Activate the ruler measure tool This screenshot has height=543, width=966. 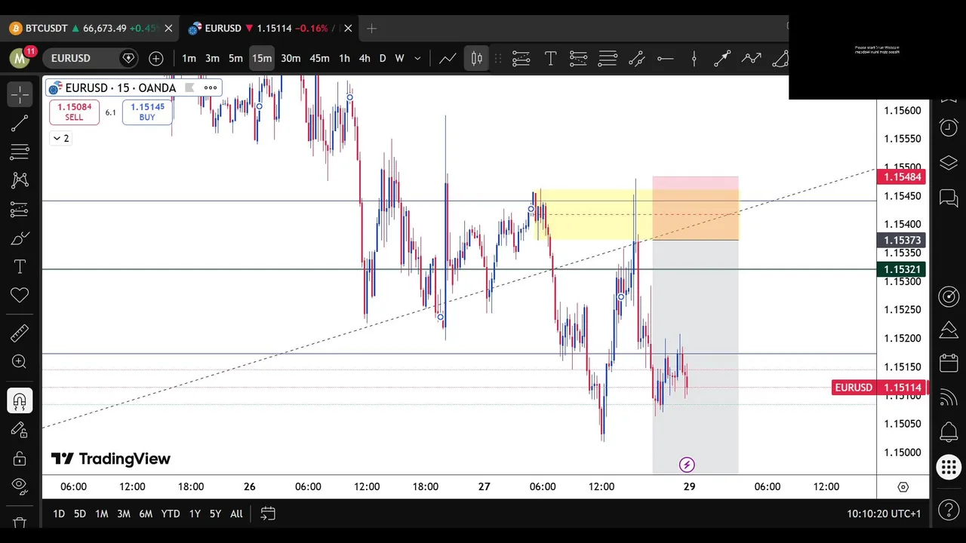pos(20,333)
